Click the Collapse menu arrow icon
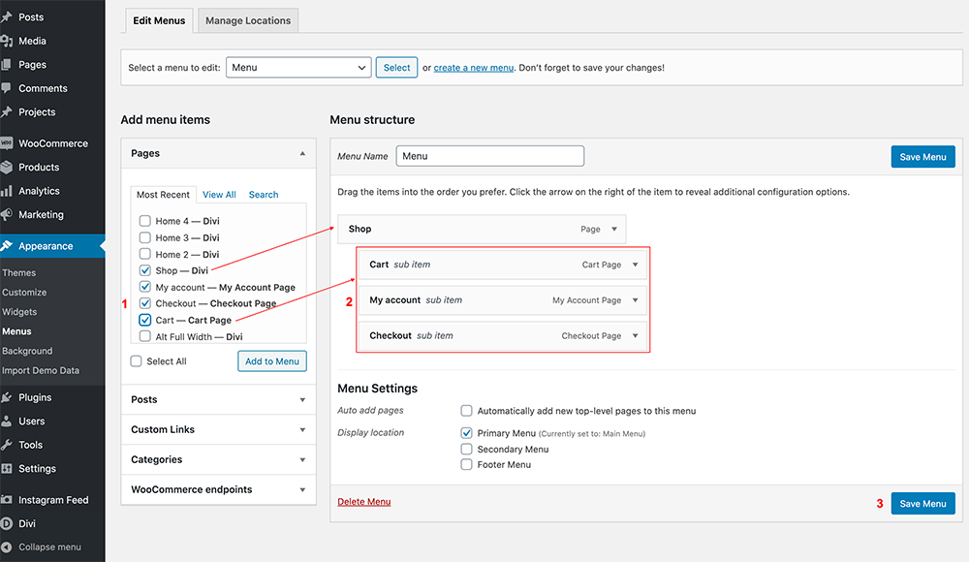 6,547
